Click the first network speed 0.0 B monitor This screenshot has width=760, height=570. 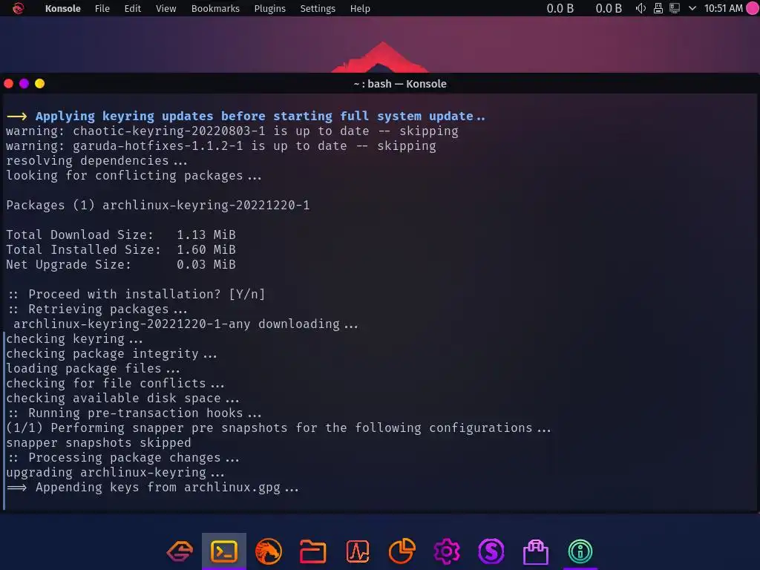[560, 8]
